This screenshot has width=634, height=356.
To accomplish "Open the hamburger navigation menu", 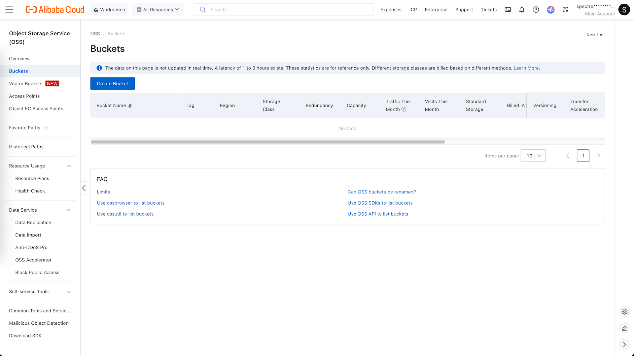I will tap(10, 10).
